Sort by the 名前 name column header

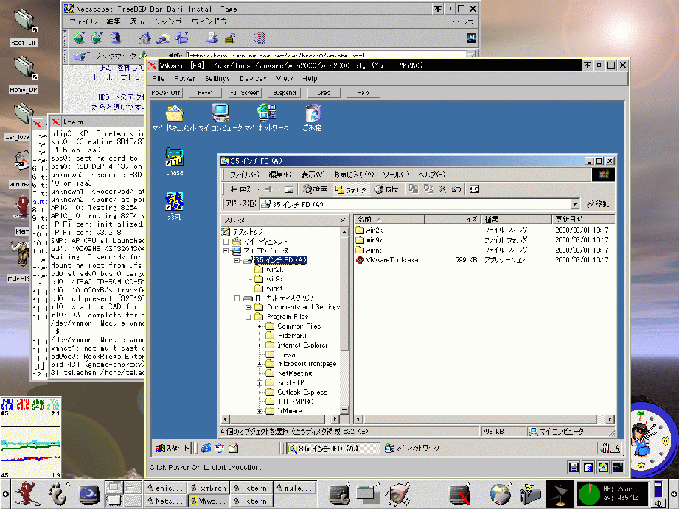[x=389, y=220]
